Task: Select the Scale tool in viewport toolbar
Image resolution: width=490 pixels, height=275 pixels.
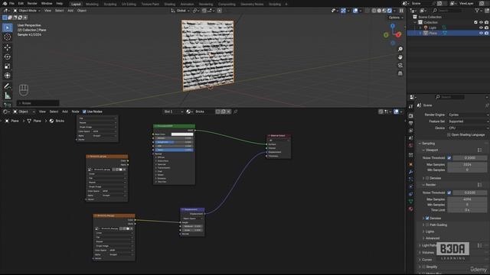Action: pos(8,66)
